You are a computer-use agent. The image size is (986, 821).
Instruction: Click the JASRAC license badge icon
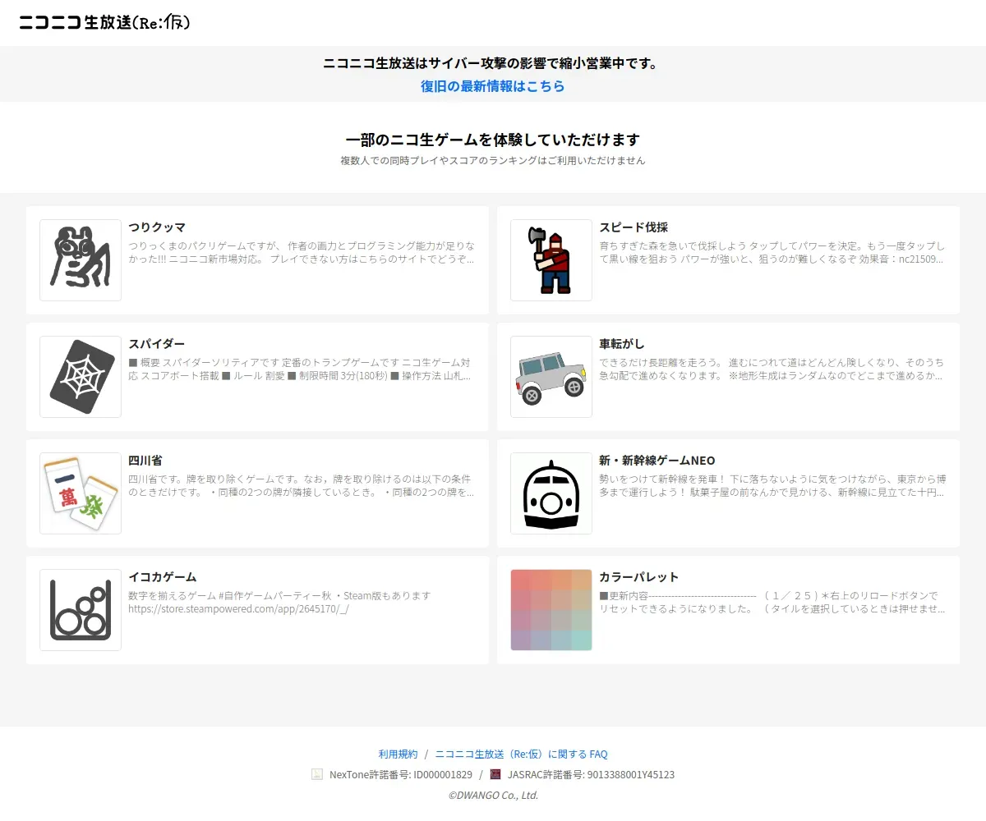pos(495,774)
